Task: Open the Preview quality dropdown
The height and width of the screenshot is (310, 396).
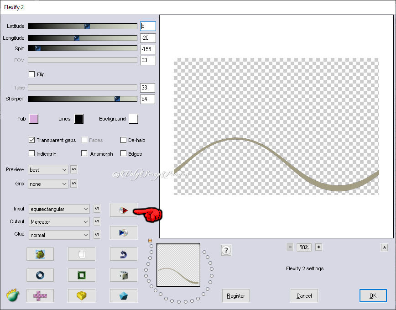Action: point(48,170)
